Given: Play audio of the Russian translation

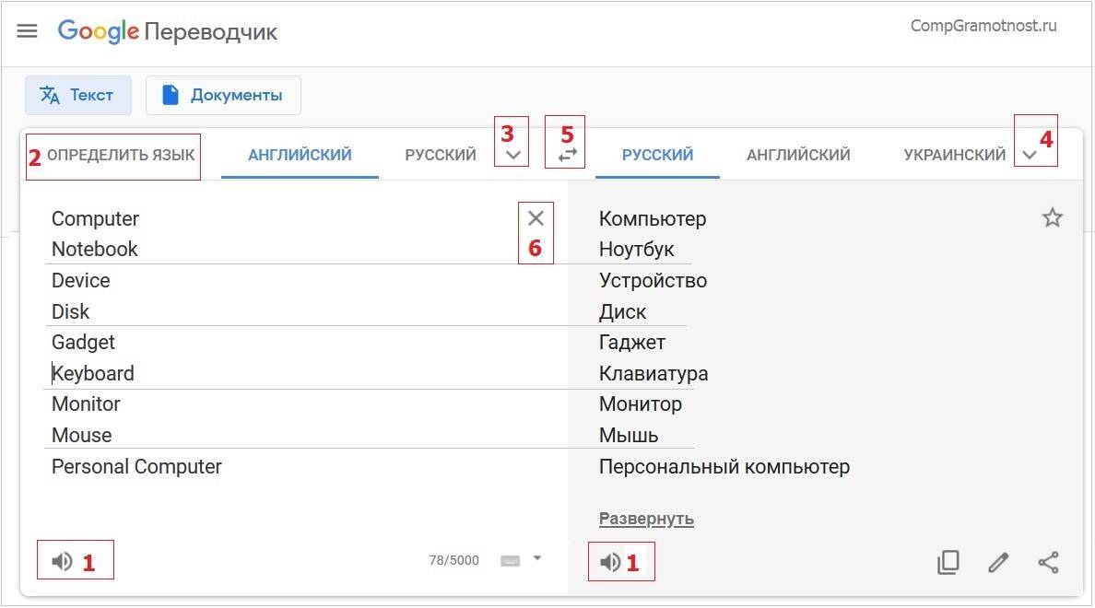Looking at the screenshot, I should click(610, 562).
